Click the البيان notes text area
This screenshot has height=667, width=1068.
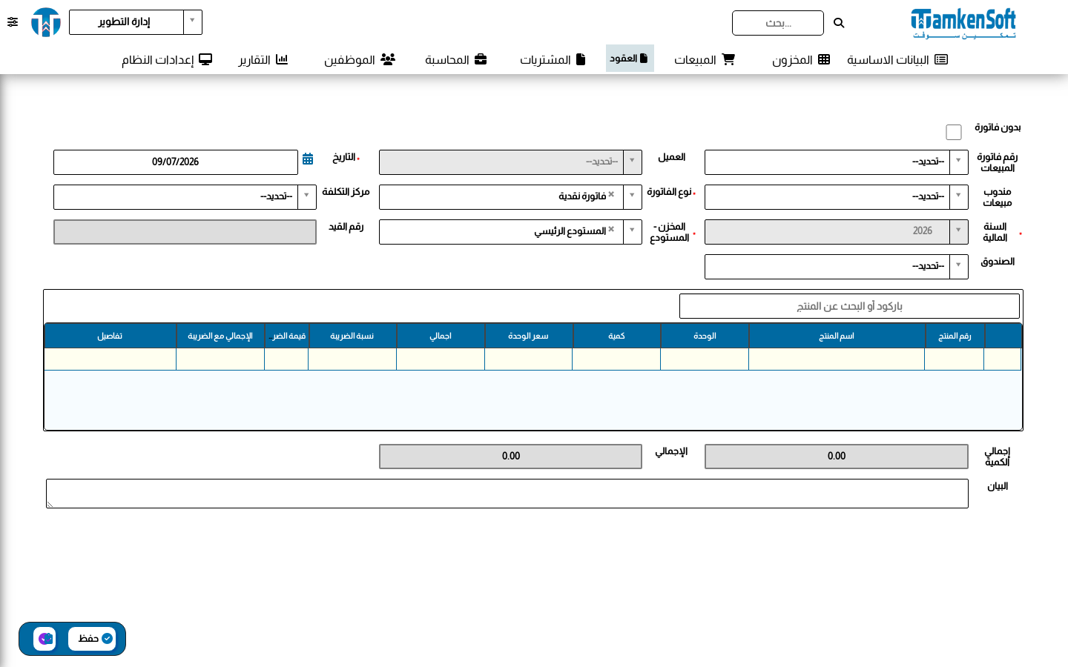pos(507,494)
